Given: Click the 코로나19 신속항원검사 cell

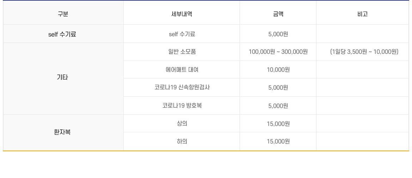Looking at the screenshot, I should pyautogui.click(x=182, y=88).
